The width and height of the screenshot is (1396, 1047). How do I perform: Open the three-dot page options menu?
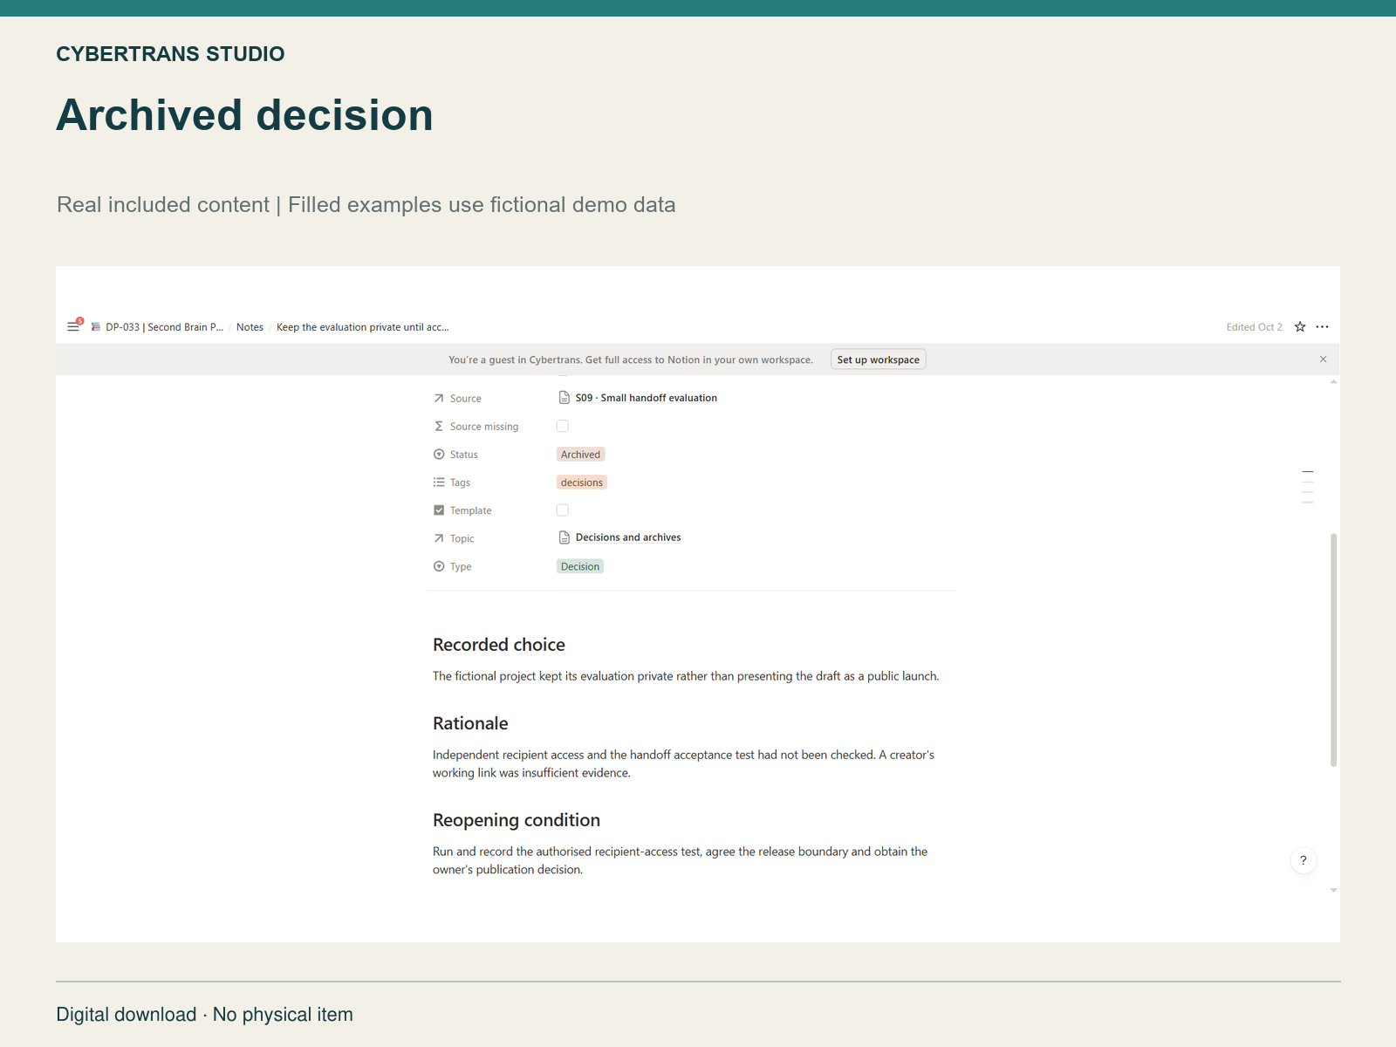(x=1323, y=327)
